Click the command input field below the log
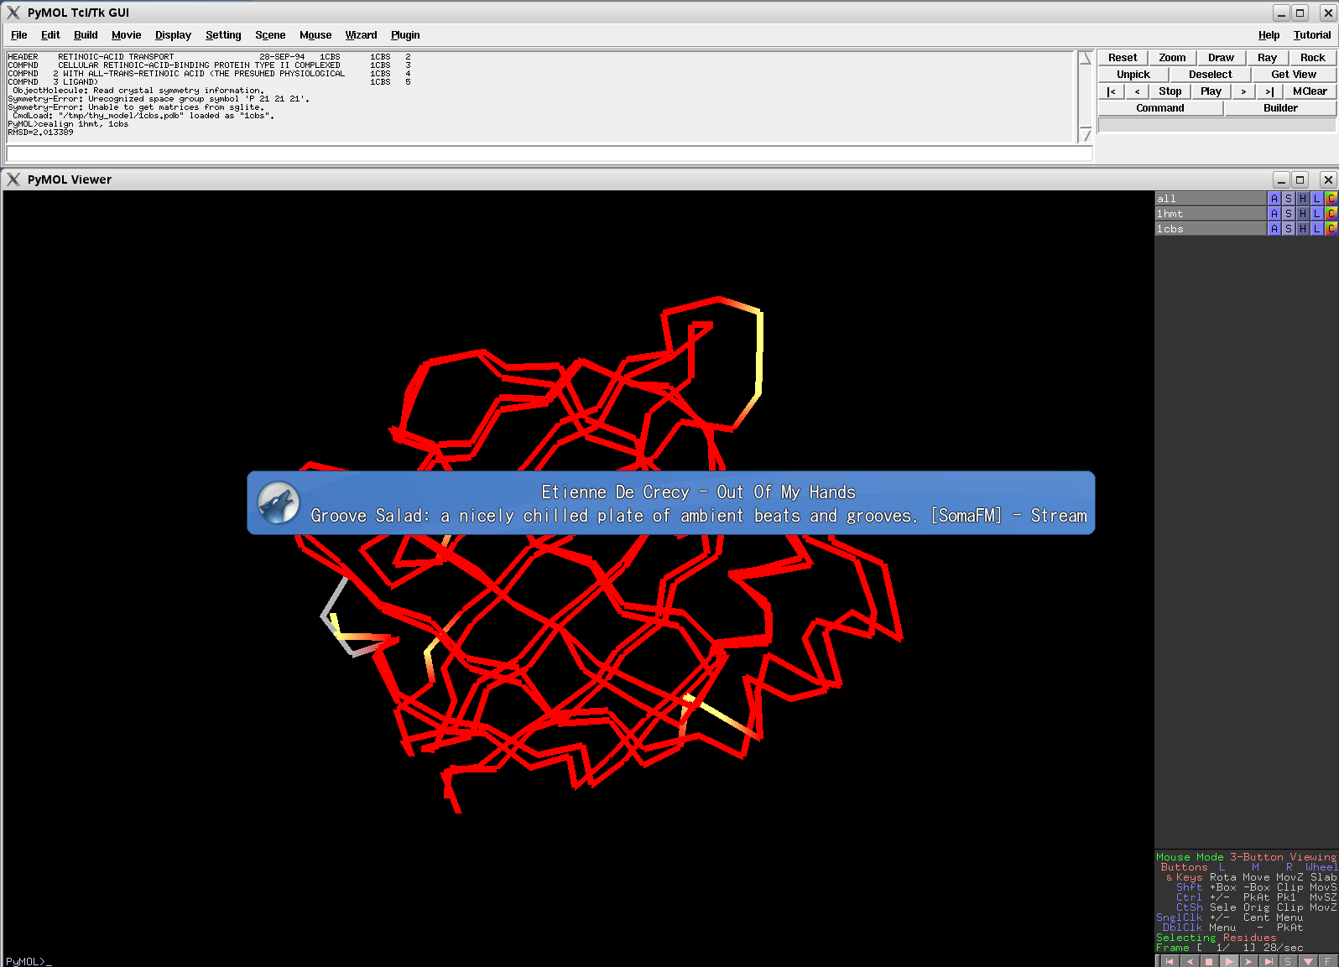The width and height of the screenshot is (1339, 967). [550, 153]
